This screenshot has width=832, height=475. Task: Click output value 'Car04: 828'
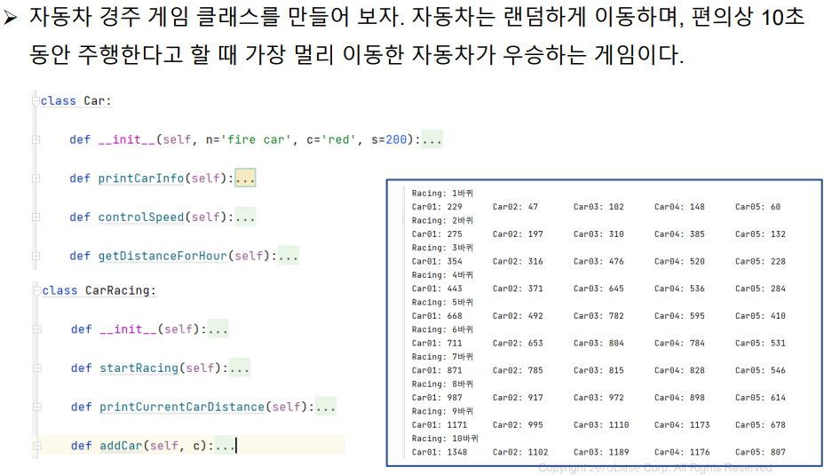point(679,370)
